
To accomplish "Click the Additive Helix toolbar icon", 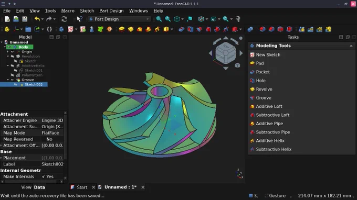I will (x=157, y=29).
